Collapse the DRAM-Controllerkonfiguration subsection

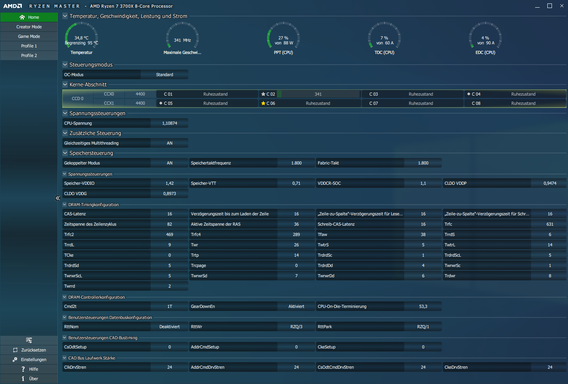(x=65, y=297)
